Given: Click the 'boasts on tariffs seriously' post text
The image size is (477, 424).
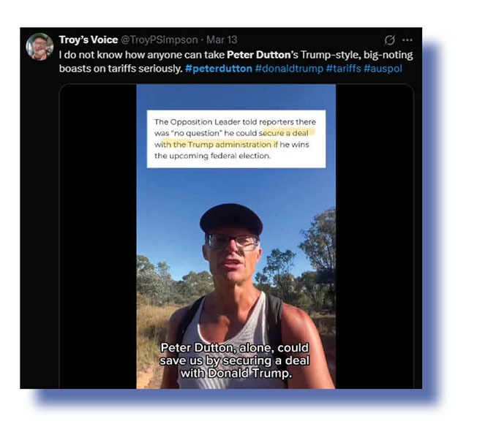Looking at the screenshot, I should [121, 69].
